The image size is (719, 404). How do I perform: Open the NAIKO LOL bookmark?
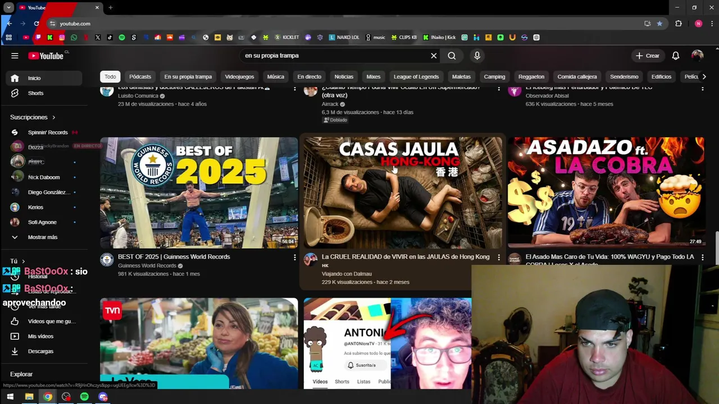(344, 38)
